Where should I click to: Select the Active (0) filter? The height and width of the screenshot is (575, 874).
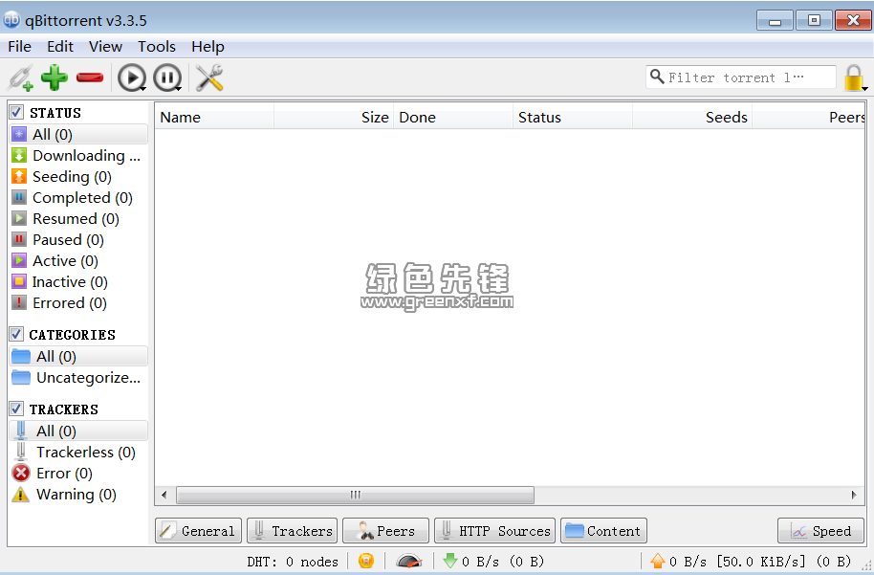[78, 261]
